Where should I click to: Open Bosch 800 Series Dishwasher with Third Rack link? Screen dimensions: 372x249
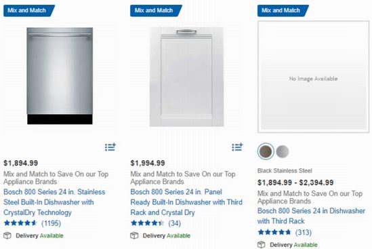[311, 216]
